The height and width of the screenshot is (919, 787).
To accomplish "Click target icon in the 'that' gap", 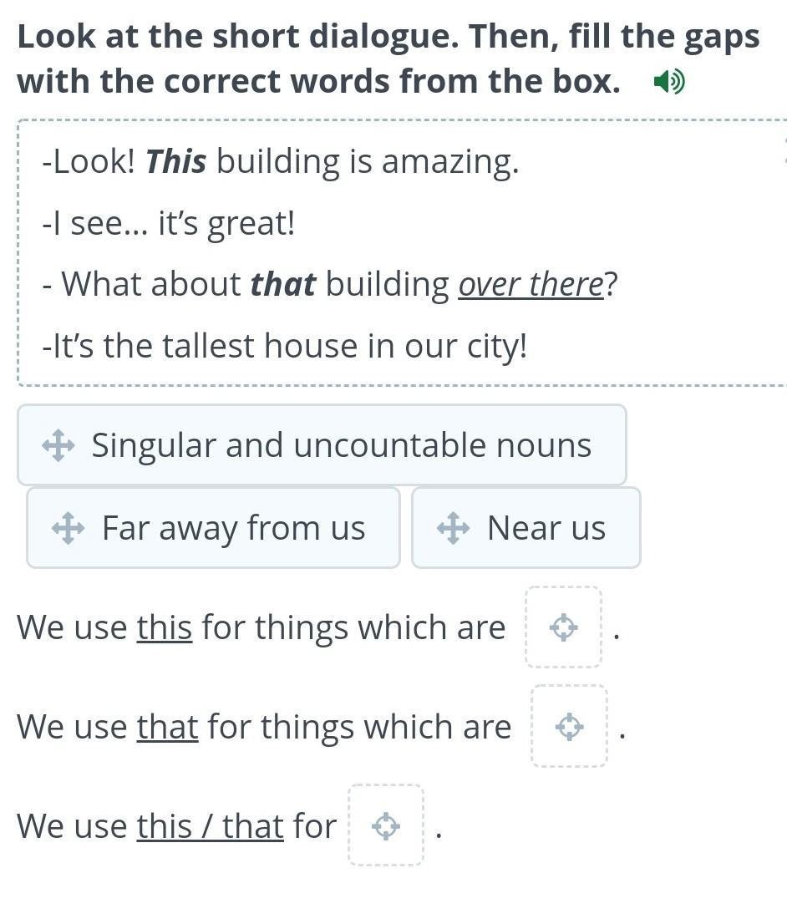I will [570, 727].
